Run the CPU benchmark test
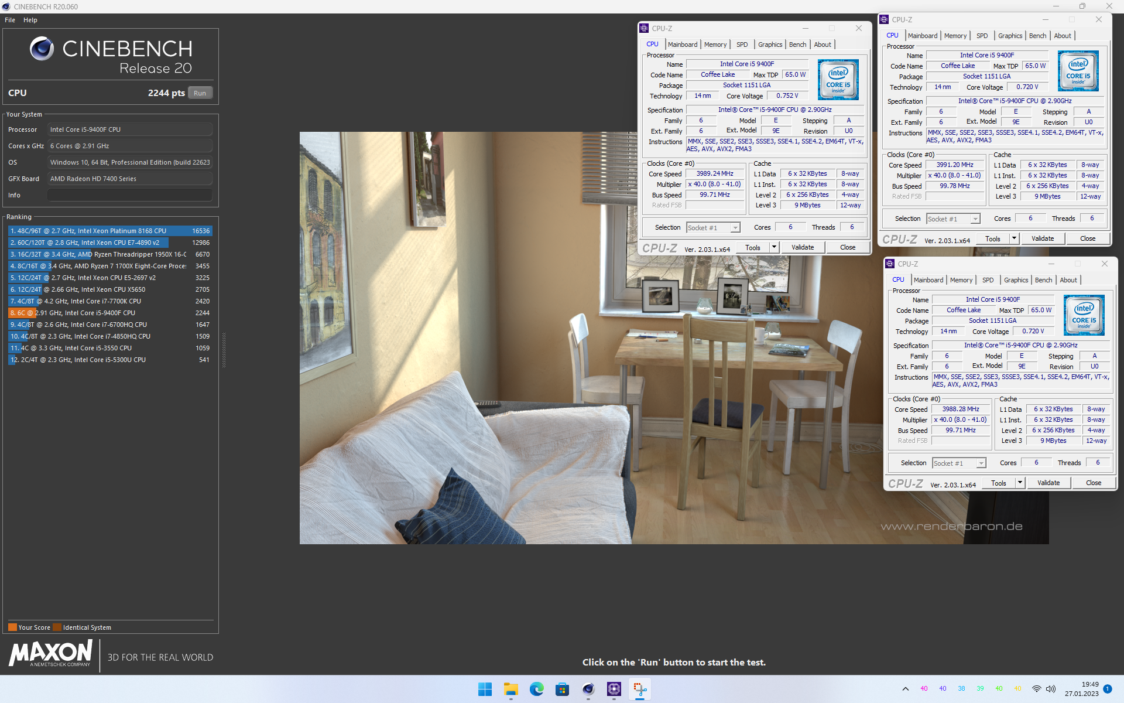Image resolution: width=1124 pixels, height=703 pixels. click(x=200, y=93)
